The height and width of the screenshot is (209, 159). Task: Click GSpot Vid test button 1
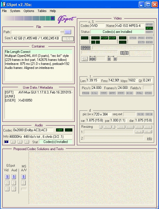[x=7, y=177]
